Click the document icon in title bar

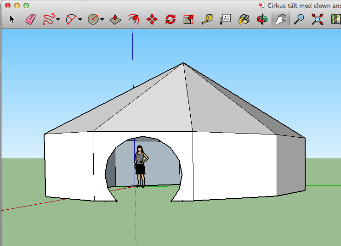point(261,6)
